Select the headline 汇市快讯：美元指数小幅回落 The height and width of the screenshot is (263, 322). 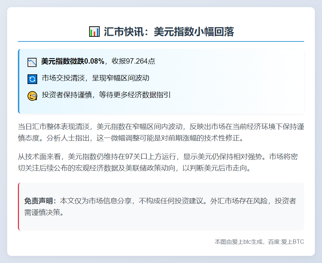point(169,32)
